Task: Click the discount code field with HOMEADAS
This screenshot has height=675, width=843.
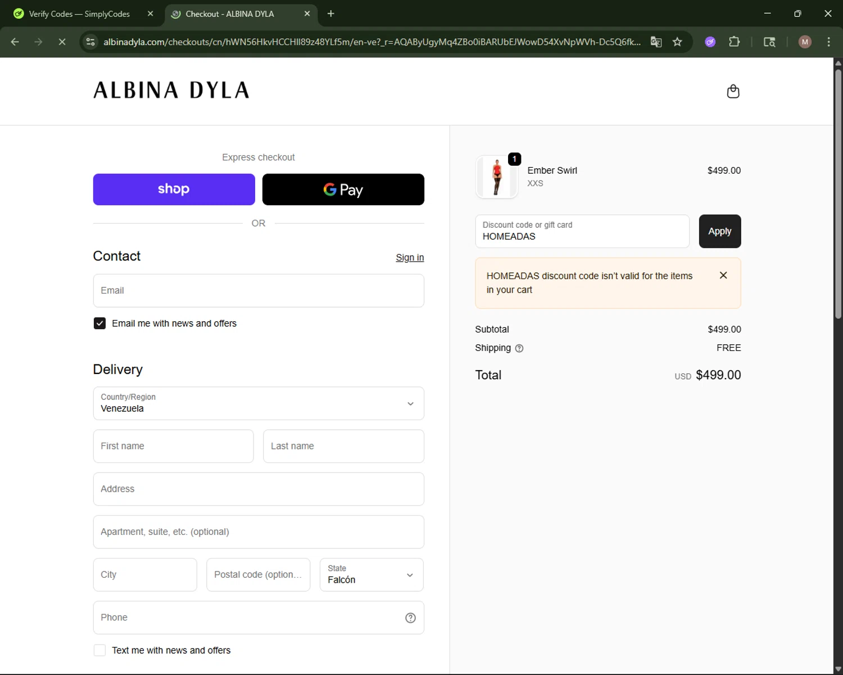Action: click(x=582, y=231)
